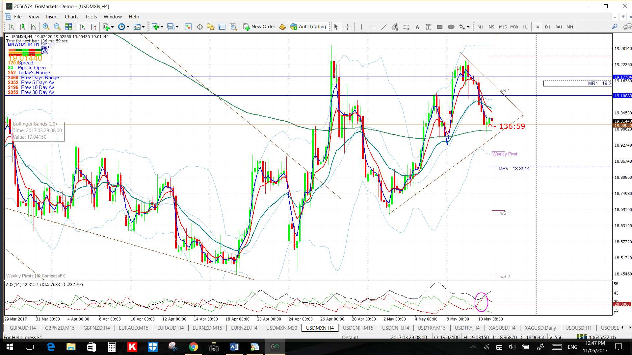Open Google Chrome from taskbar

click(193, 347)
